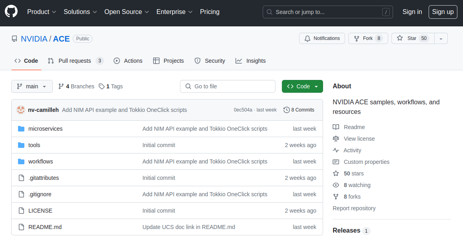Click the tag icon by 1 Tags

click(102, 86)
